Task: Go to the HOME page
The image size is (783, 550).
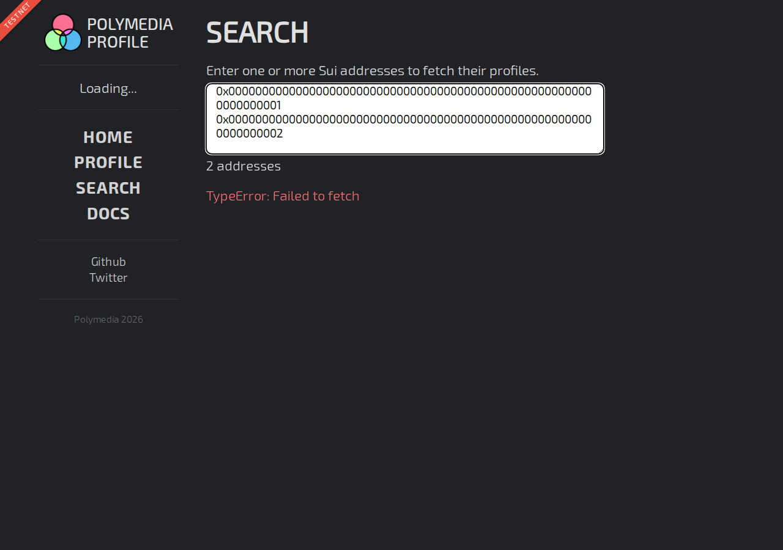Action: 108,137
